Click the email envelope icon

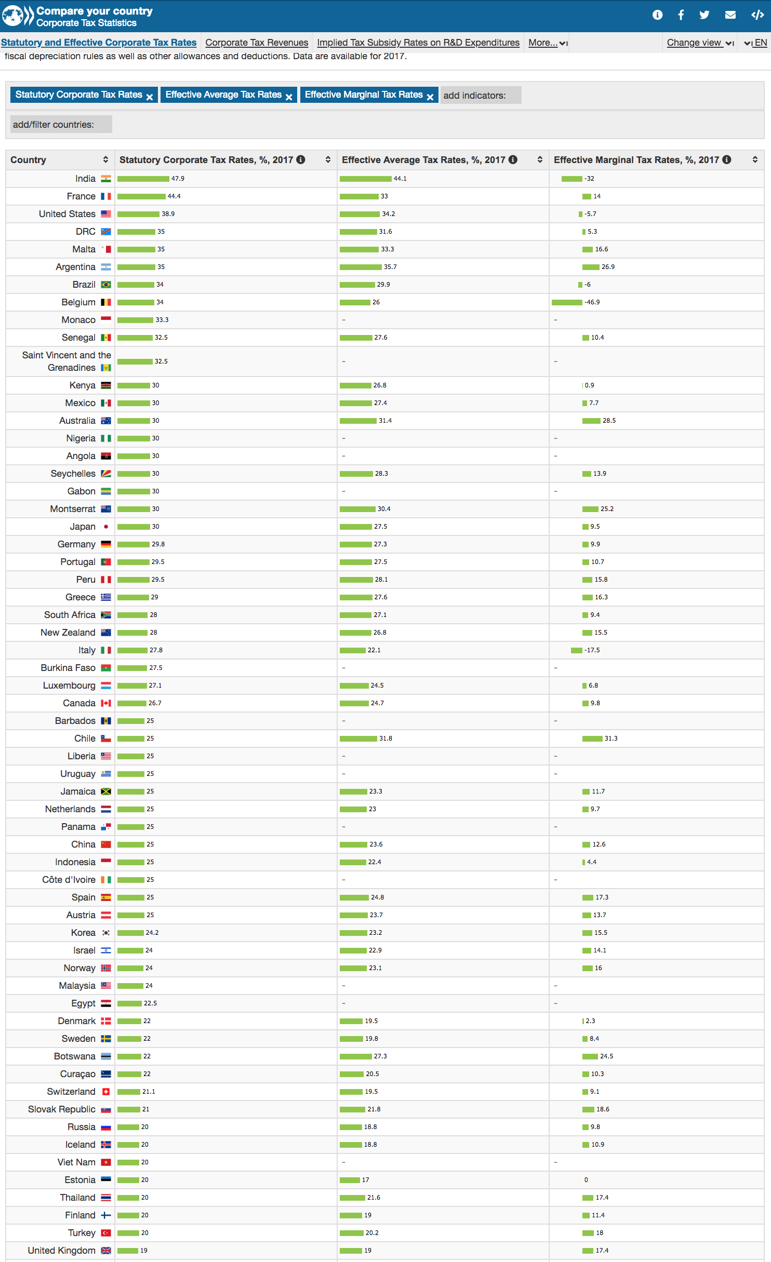point(730,15)
